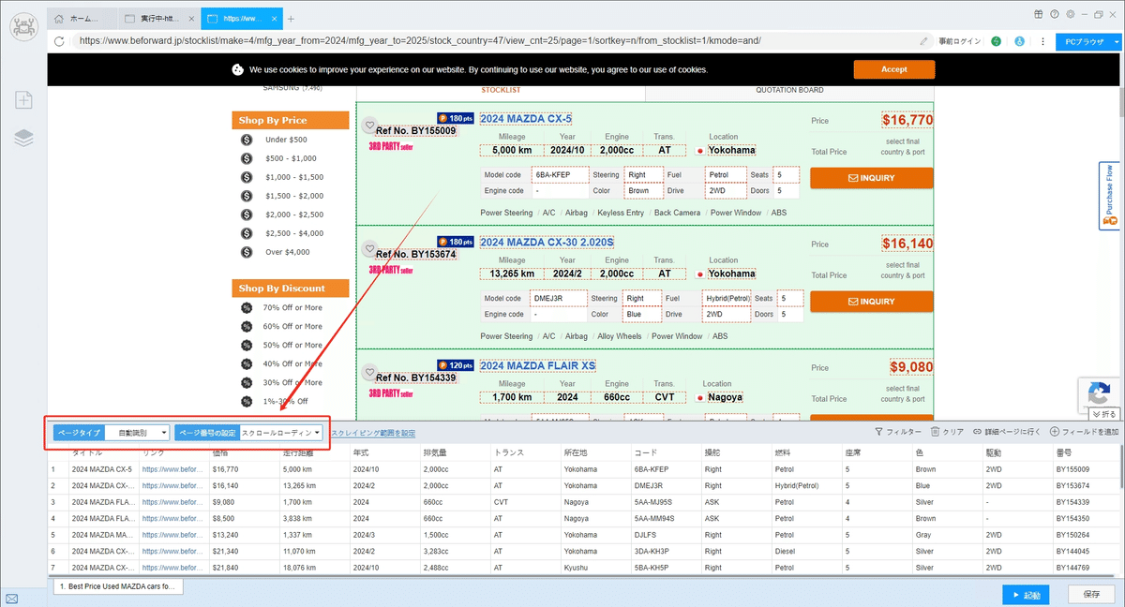Screen dimensions: 1125x607
Task: Click the percent icon beside 70% Off or More
Action: (247, 307)
